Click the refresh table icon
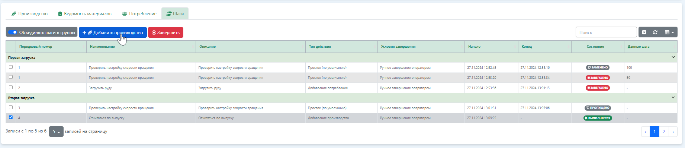Viewport: 685px width, 148px height. (x=655, y=33)
